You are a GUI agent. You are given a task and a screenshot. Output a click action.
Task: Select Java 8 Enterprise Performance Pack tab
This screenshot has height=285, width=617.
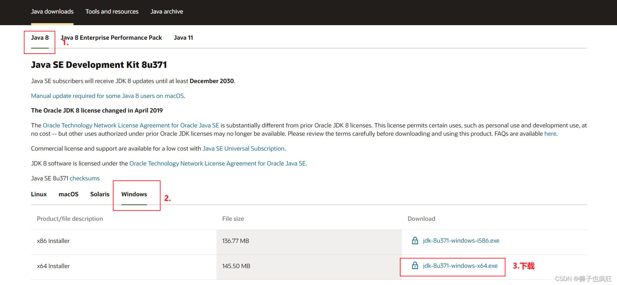(x=111, y=38)
